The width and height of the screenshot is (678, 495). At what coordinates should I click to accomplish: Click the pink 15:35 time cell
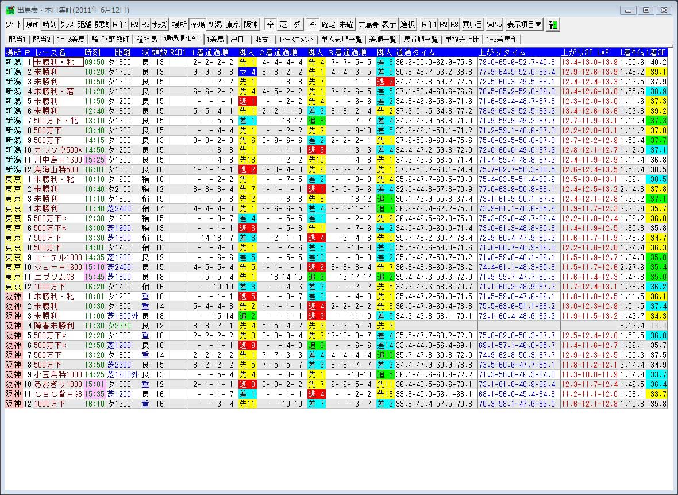pyautogui.click(x=93, y=394)
